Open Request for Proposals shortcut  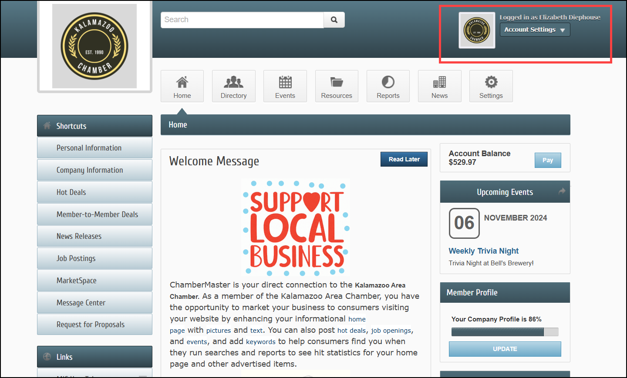[x=94, y=324]
